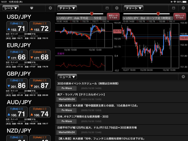Viewport: 188px width, 141px height.
Task: Select the EUR/JPY pair title
Action: tap(19, 45)
